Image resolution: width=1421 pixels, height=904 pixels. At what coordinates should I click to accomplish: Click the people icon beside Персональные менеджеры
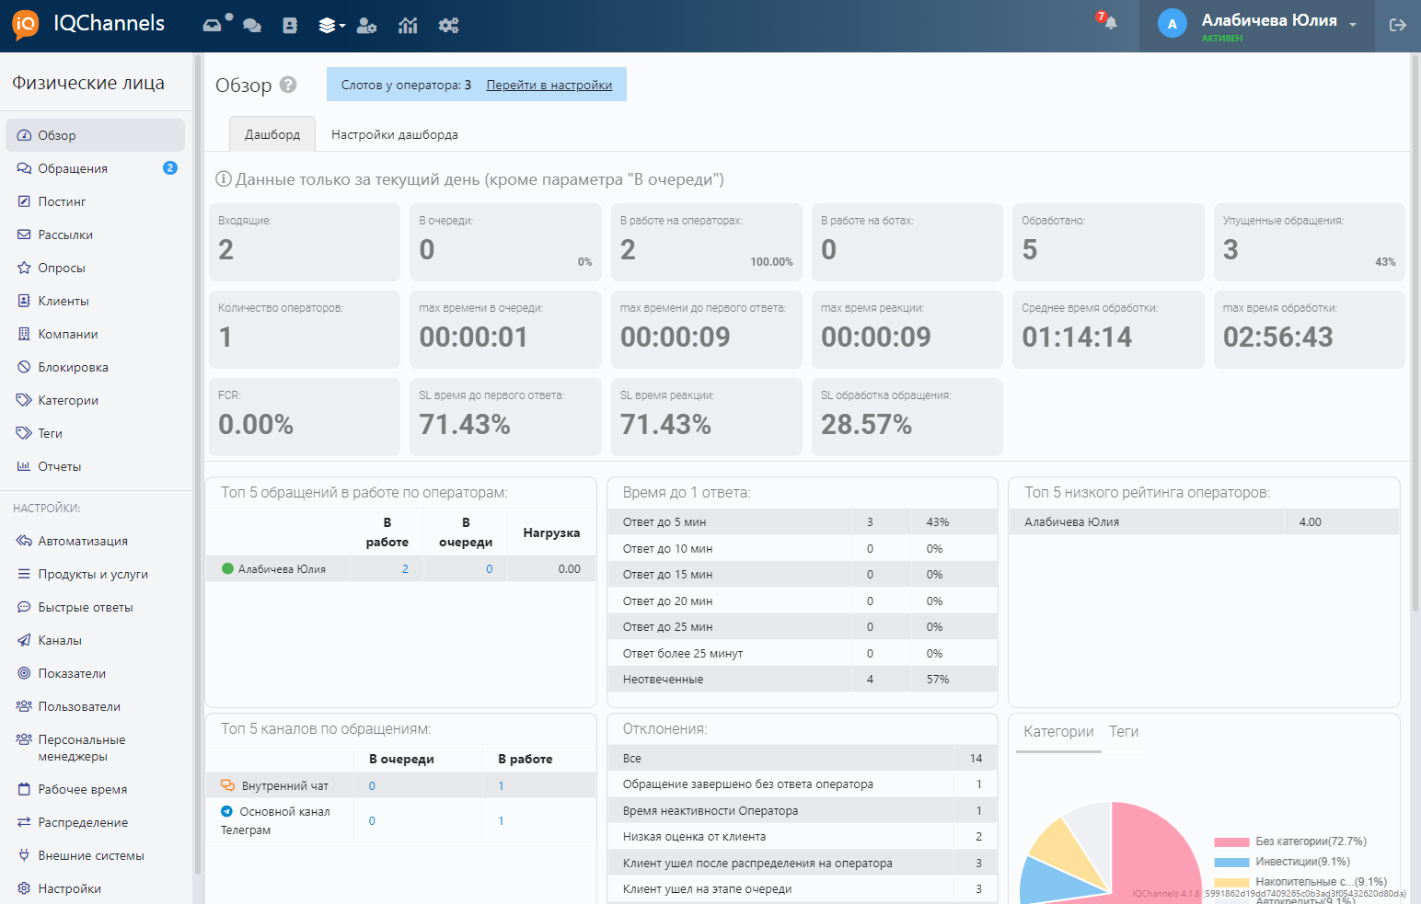tap(24, 739)
